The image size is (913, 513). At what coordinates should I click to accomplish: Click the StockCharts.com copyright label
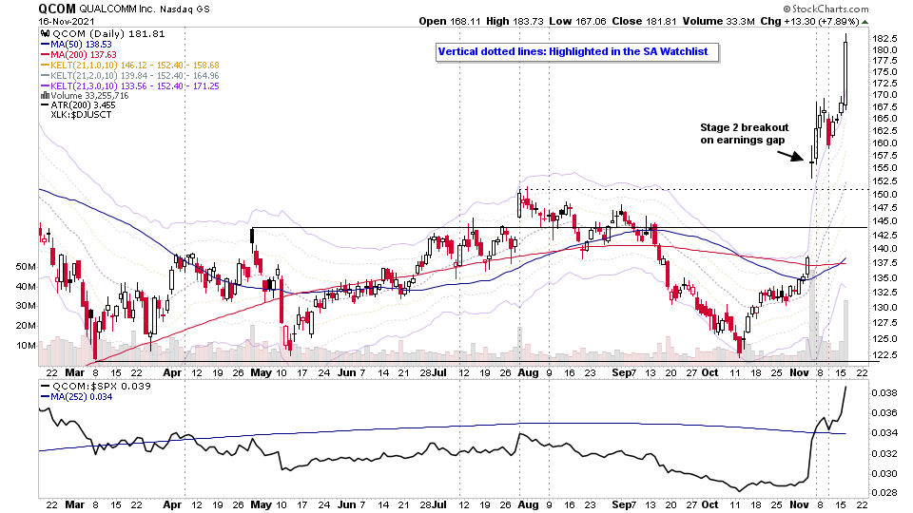pos(826,9)
